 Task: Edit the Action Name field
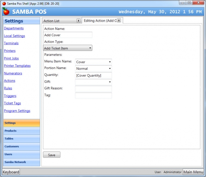pyautogui.click(x=68, y=35)
